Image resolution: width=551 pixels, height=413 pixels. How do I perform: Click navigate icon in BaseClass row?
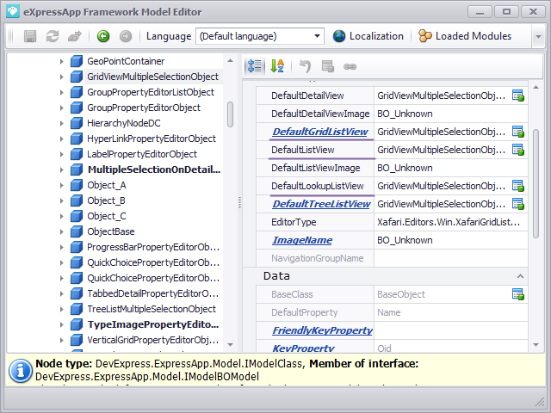[x=518, y=294]
